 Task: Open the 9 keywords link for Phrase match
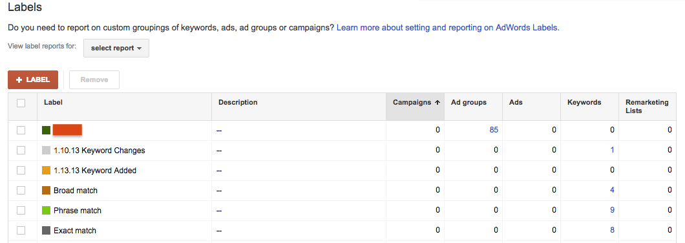[x=613, y=210]
